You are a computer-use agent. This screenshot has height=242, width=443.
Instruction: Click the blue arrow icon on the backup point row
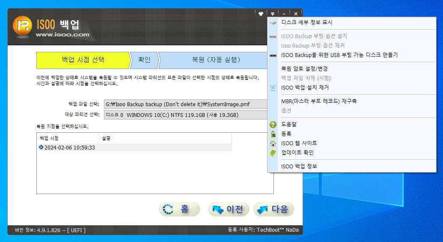(41, 147)
